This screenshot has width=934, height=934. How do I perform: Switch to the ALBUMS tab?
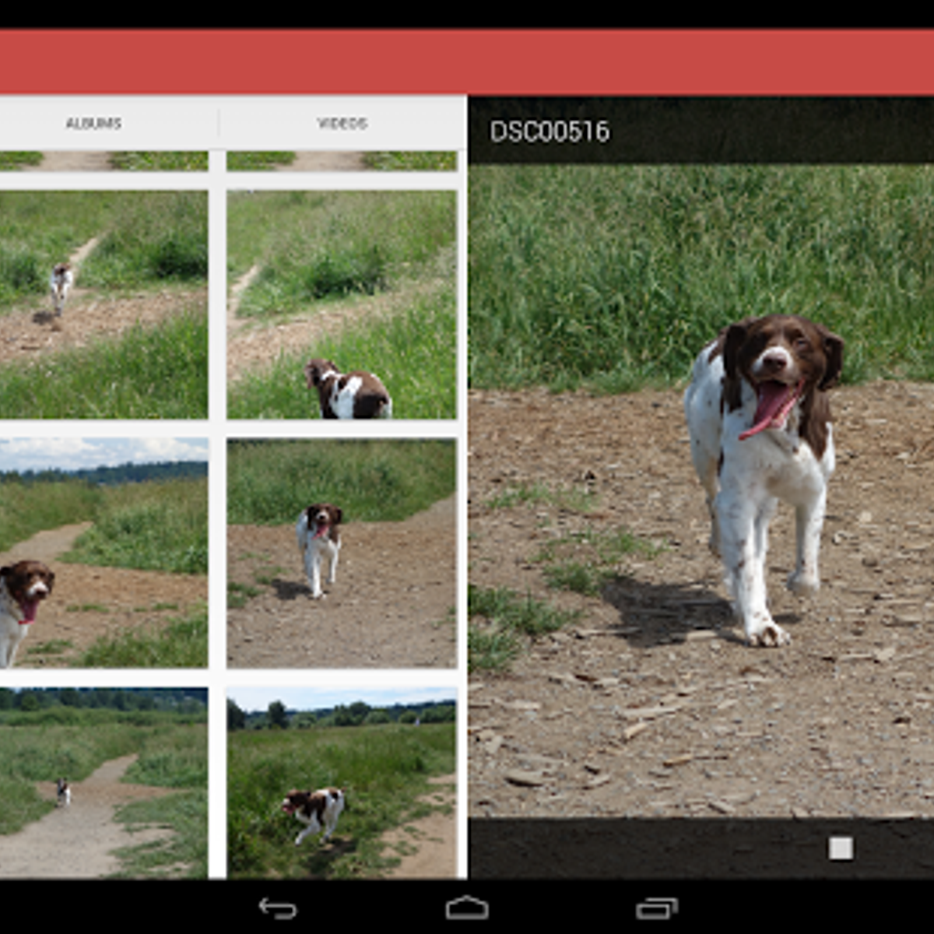click(x=93, y=123)
